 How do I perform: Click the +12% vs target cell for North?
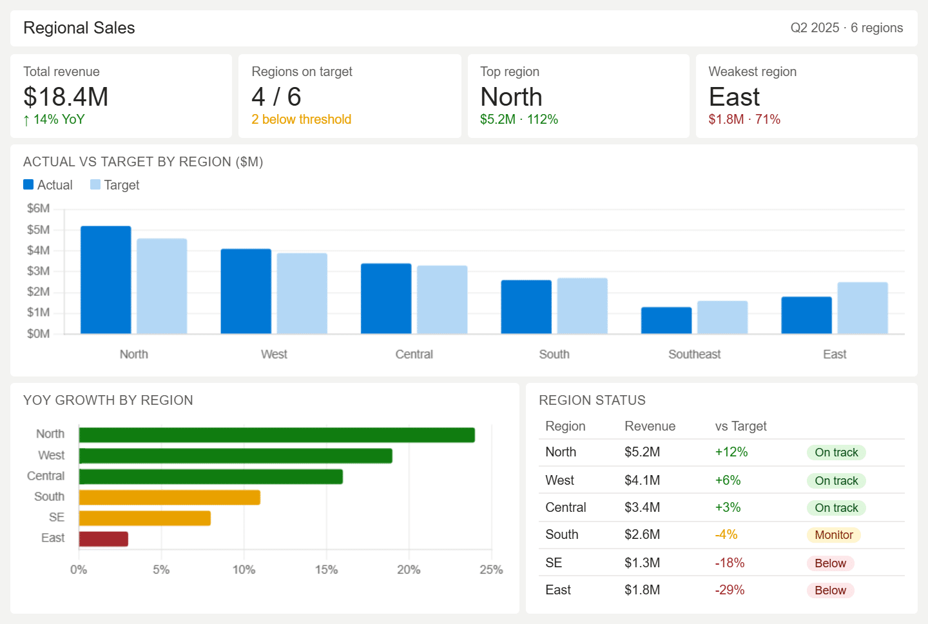click(x=731, y=452)
